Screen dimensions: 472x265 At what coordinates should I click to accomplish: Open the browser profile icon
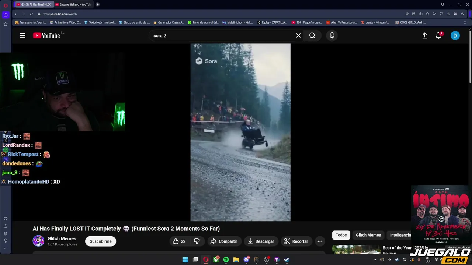462,14
